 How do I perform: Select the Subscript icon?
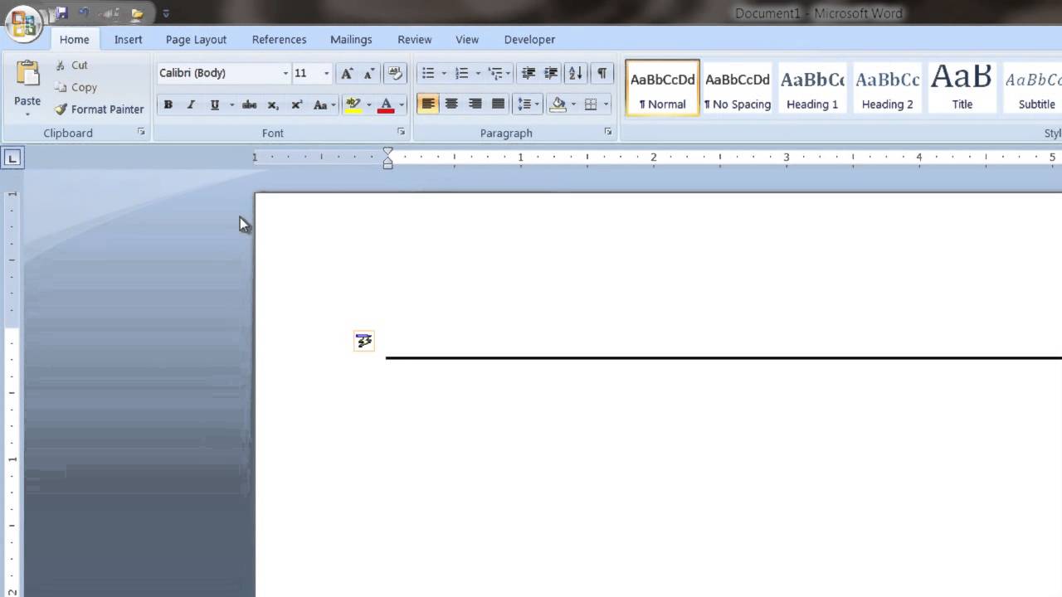273,104
